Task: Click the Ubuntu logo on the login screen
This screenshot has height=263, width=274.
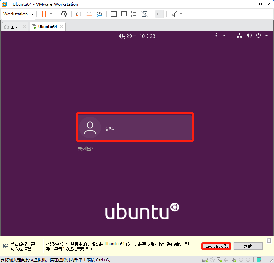Action: pyautogui.click(x=142, y=211)
